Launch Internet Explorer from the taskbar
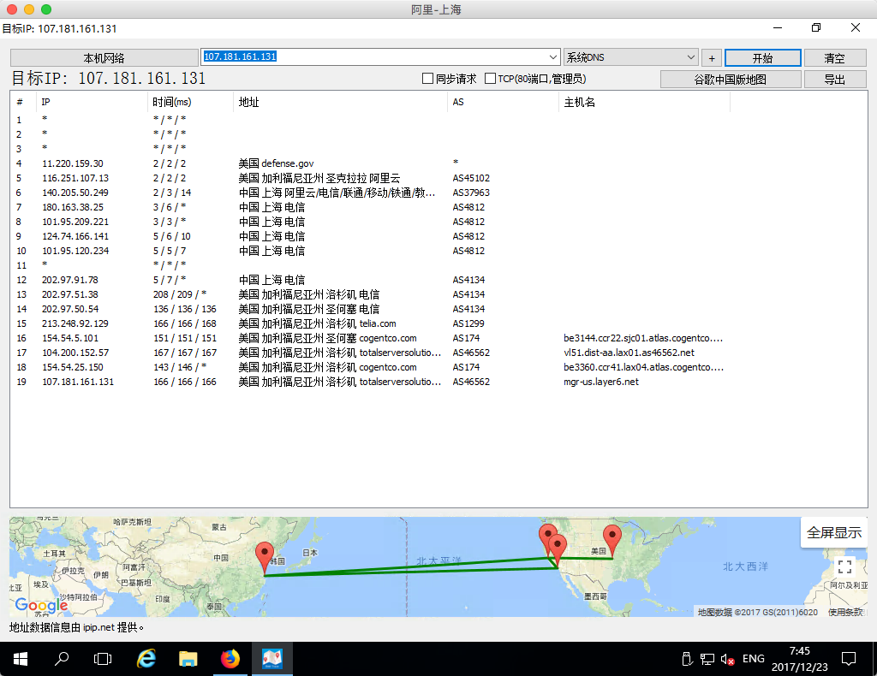 click(x=146, y=659)
